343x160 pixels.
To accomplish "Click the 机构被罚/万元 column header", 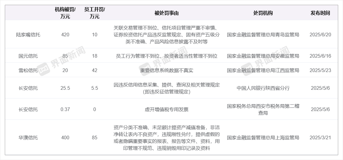I will click(65, 13).
